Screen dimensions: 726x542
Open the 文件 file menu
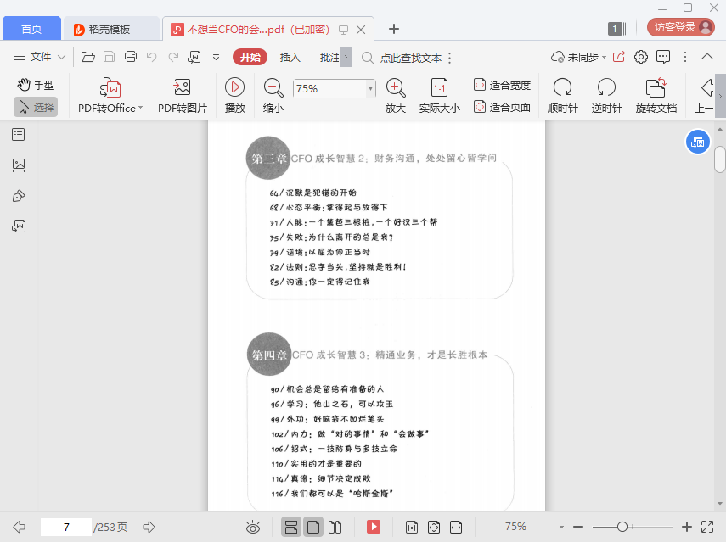click(32, 57)
